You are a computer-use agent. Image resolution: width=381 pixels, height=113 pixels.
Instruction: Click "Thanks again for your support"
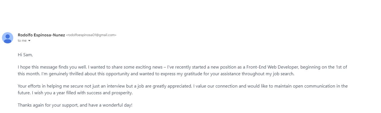(x=47, y=105)
